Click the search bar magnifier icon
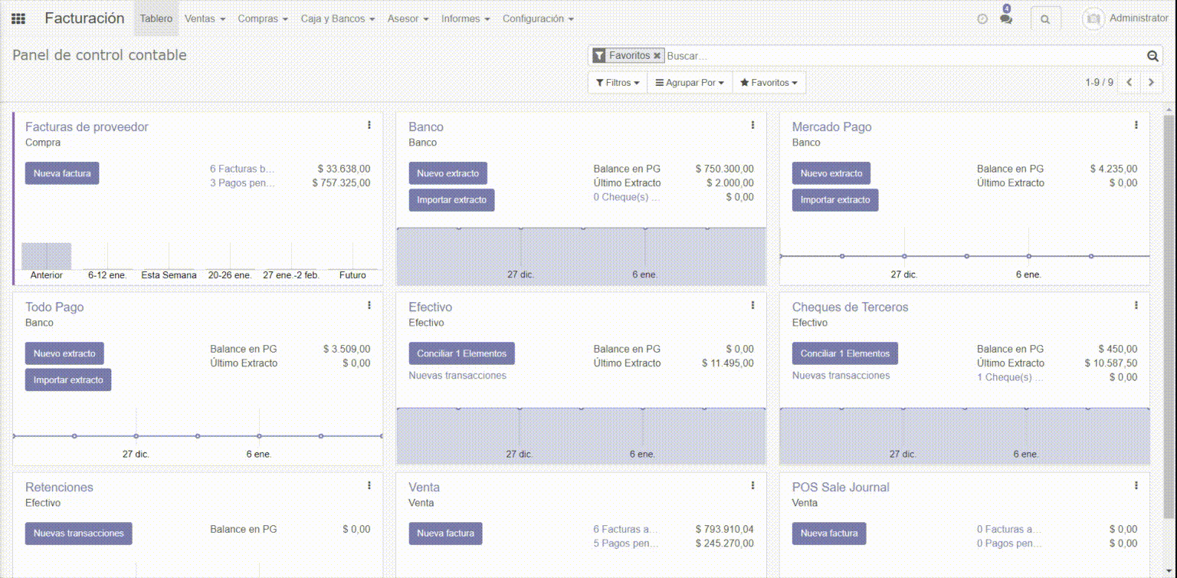 pyautogui.click(x=1152, y=56)
